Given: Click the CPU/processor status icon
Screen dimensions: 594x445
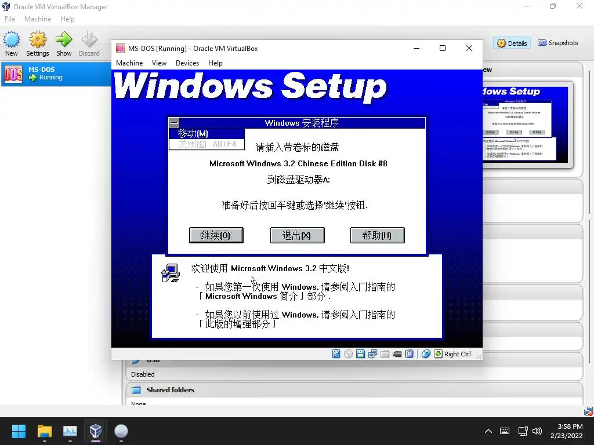Looking at the screenshot, I should (x=409, y=354).
